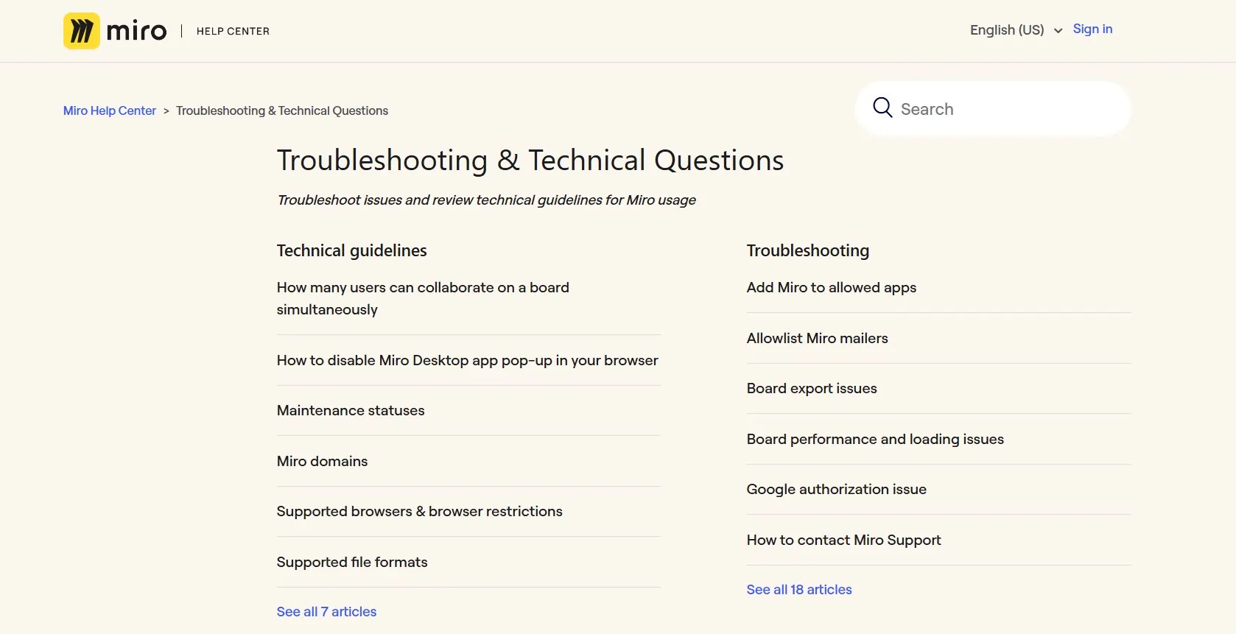Click the HELP CENTER header label

click(233, 31)
